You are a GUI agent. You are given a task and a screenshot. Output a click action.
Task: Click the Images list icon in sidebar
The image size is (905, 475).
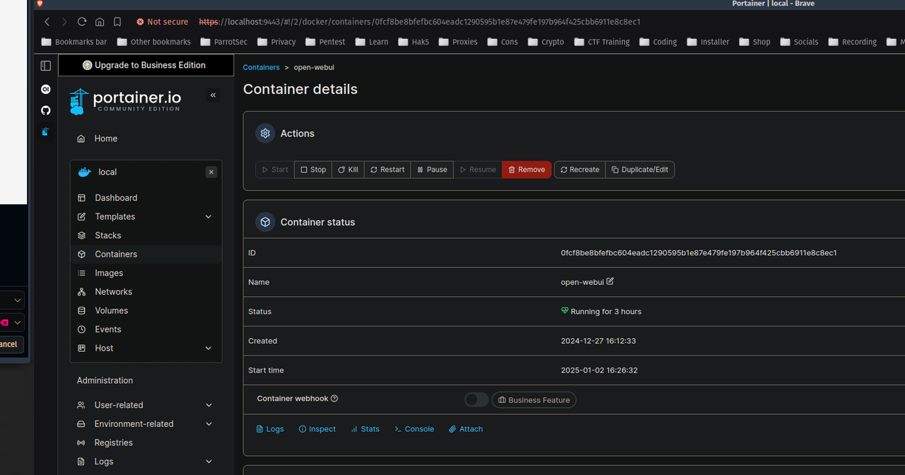pyautogui.click(x=81, y=273)
